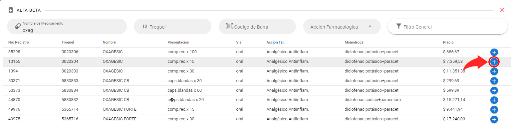Focus the Filtro General search box

click(x=448, y=27)
